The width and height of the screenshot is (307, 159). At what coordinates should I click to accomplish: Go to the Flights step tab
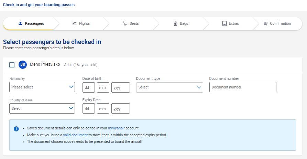pos(81,24)
